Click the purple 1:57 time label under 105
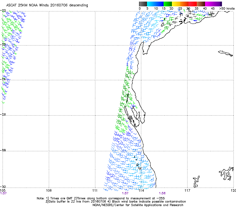Viewport: 236px width, 207px height. tap(4, 193)
